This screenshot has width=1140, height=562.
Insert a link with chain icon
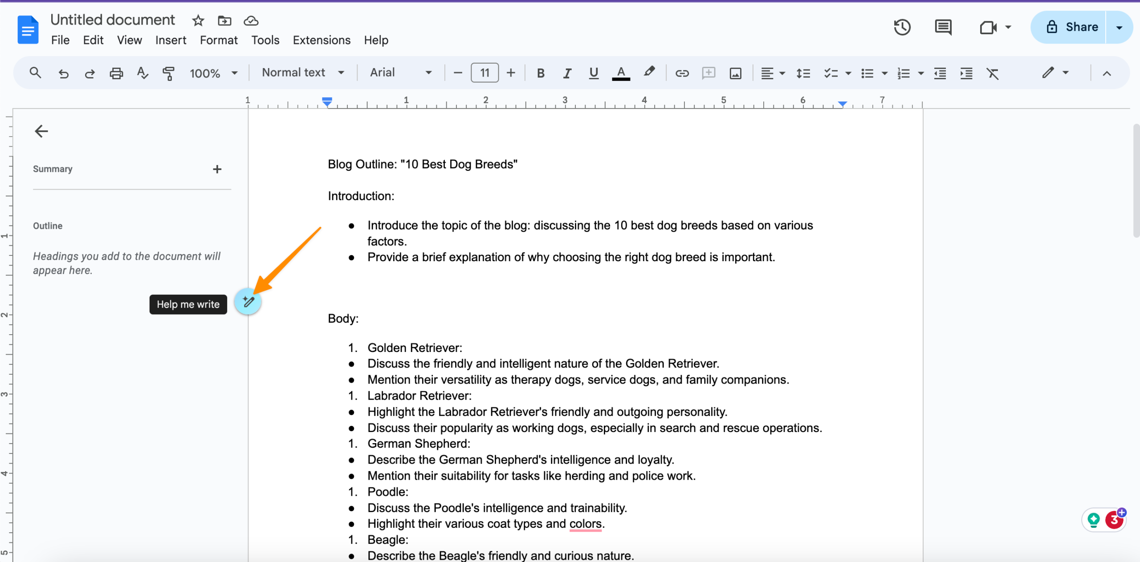[682, 73]
